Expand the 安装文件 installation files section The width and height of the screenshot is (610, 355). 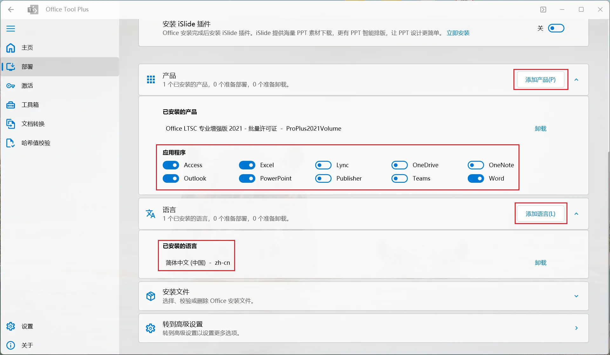point(576,296)
